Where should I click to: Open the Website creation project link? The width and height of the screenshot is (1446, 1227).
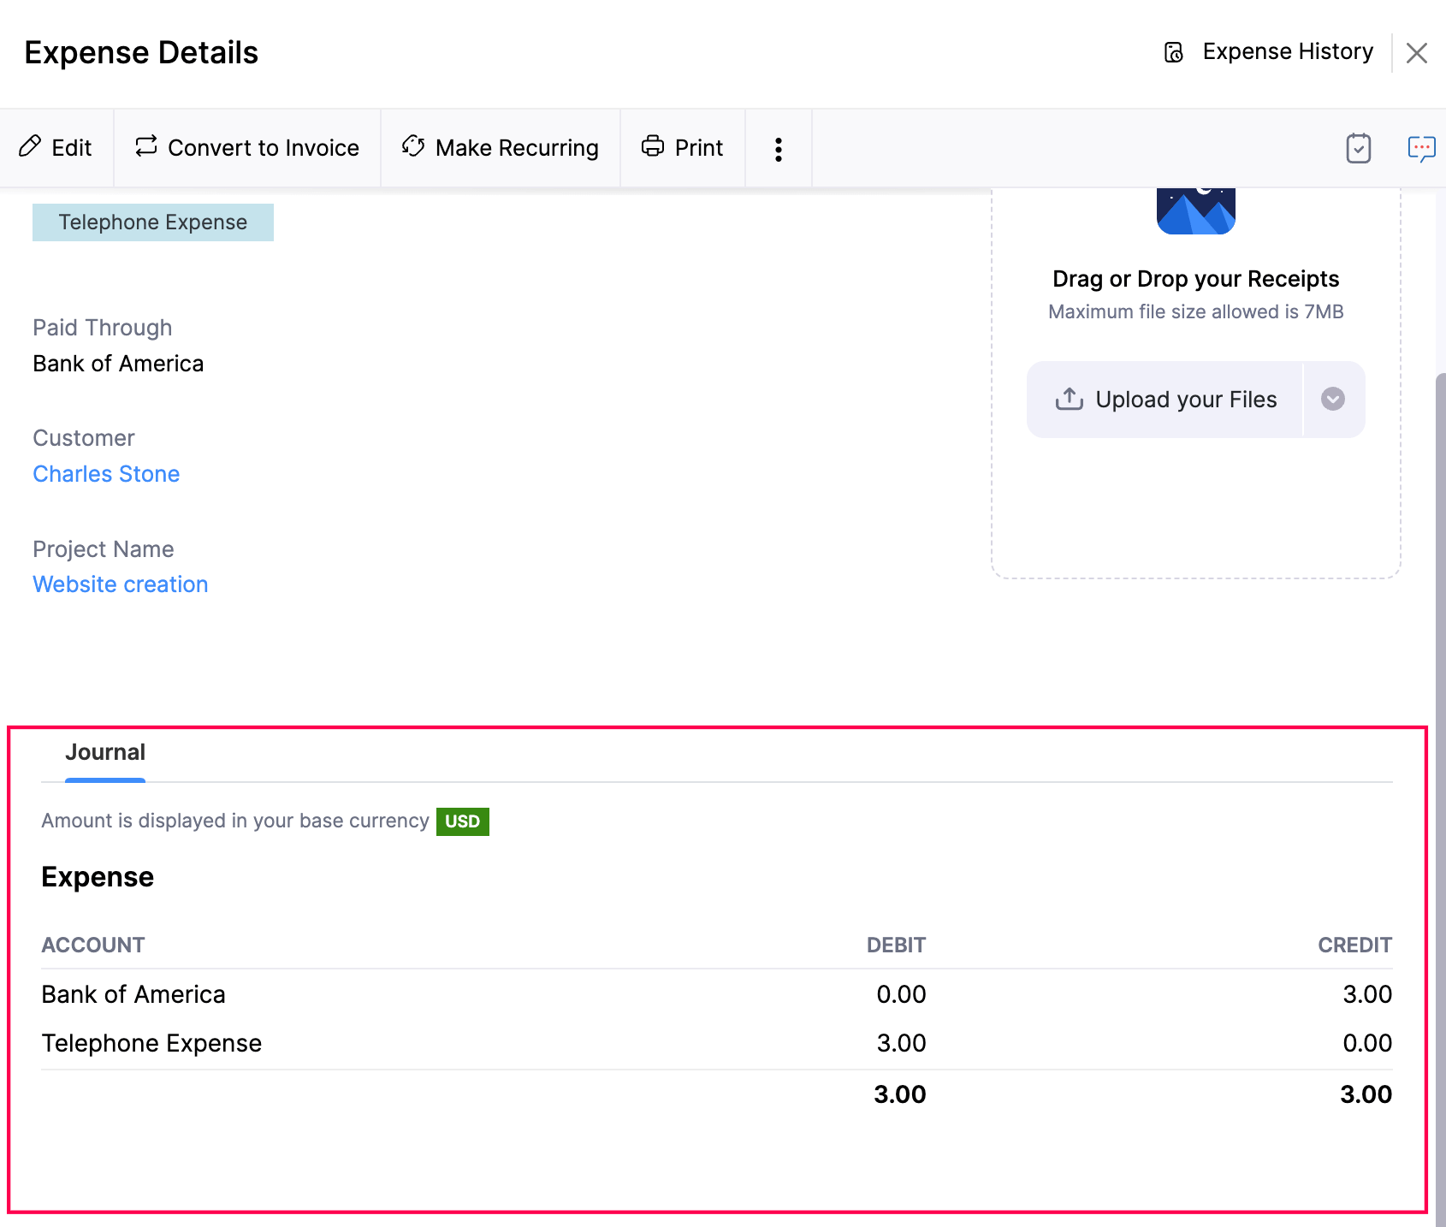(x=121, y=584)
